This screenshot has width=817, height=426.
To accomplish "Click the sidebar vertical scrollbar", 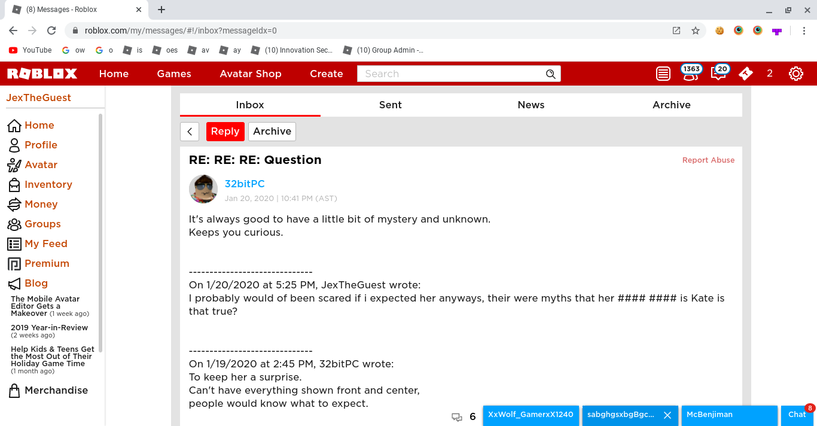I will (100, 233).
